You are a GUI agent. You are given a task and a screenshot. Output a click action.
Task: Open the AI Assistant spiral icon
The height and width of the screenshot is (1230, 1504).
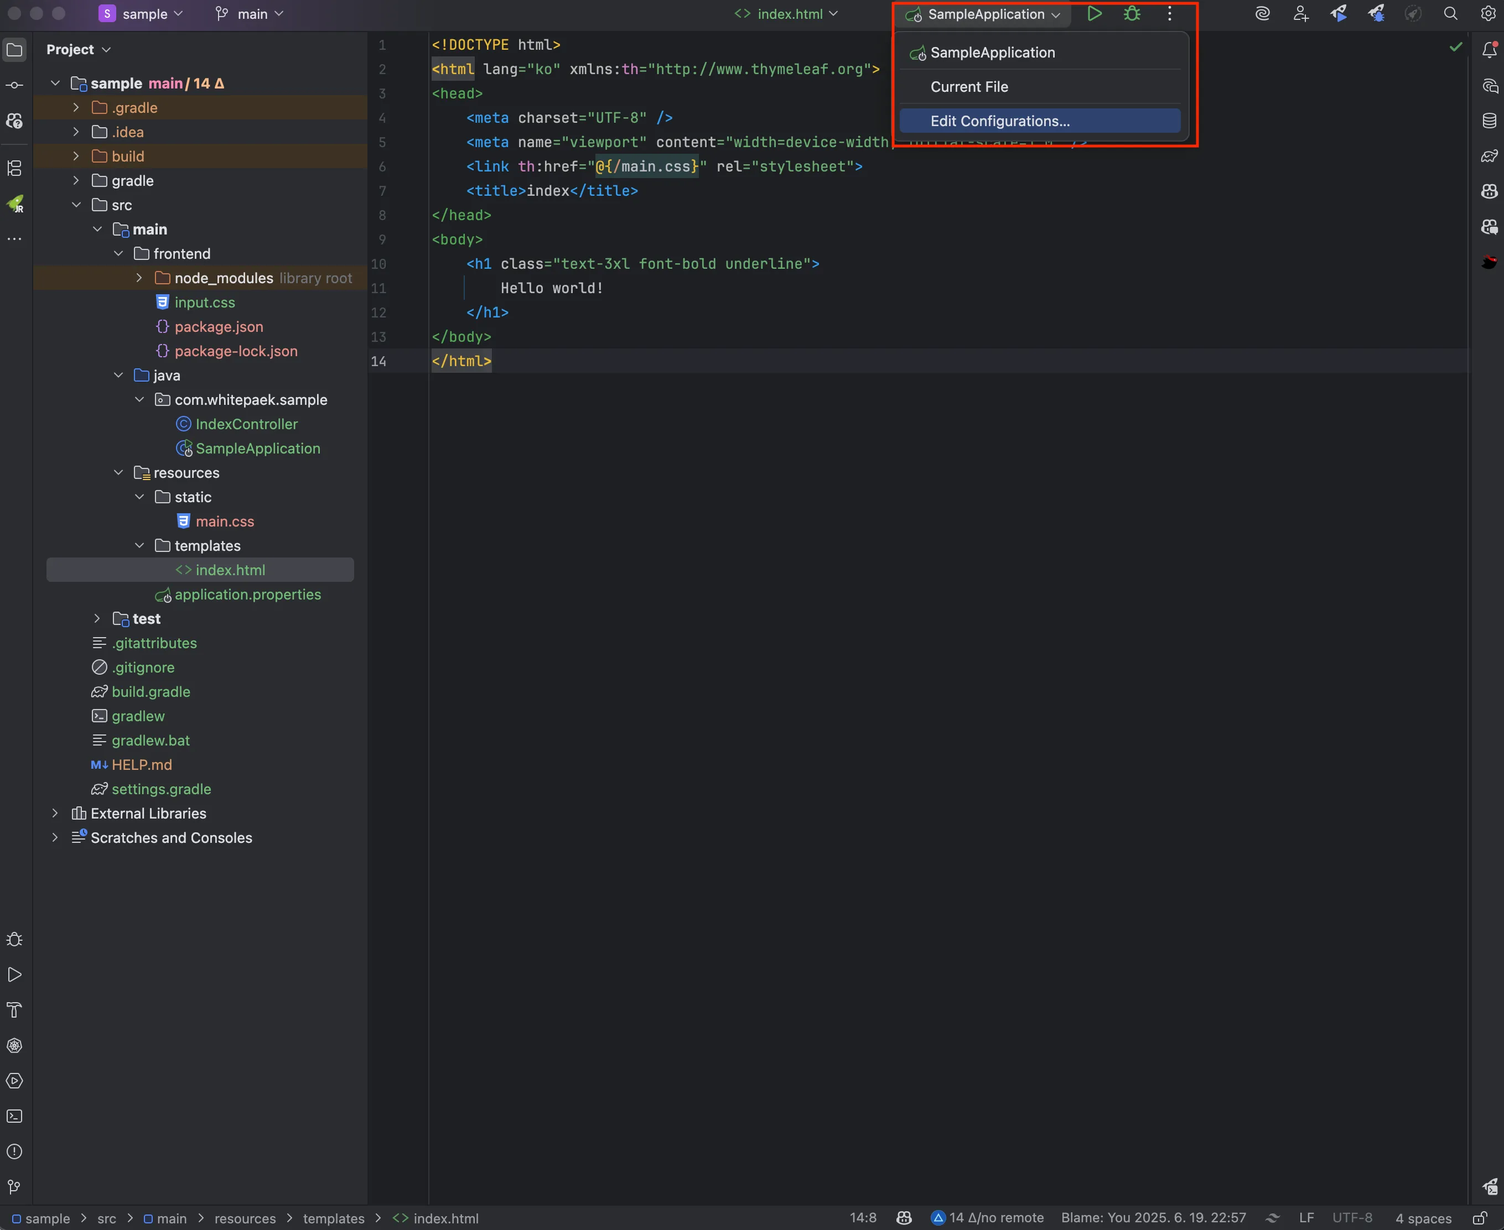(1262, 13)
